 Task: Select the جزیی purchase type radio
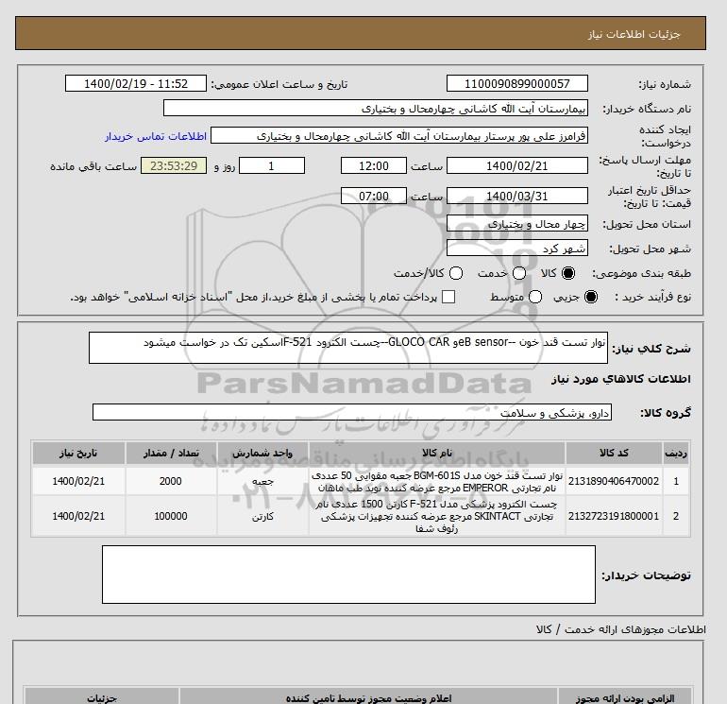click(x=591, y=297)
